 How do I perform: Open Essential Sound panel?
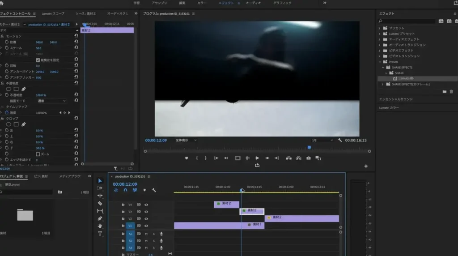tap(396, 99)
